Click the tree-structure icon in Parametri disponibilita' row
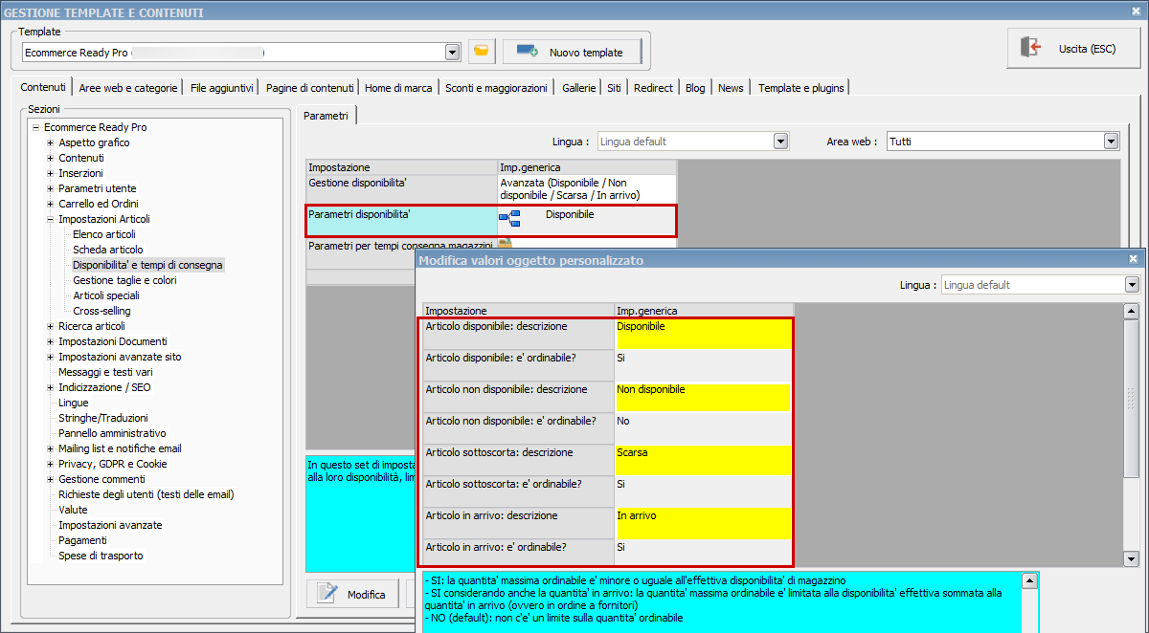The image size is (1149, 633). pyautogui.click(x=509, y=220)
